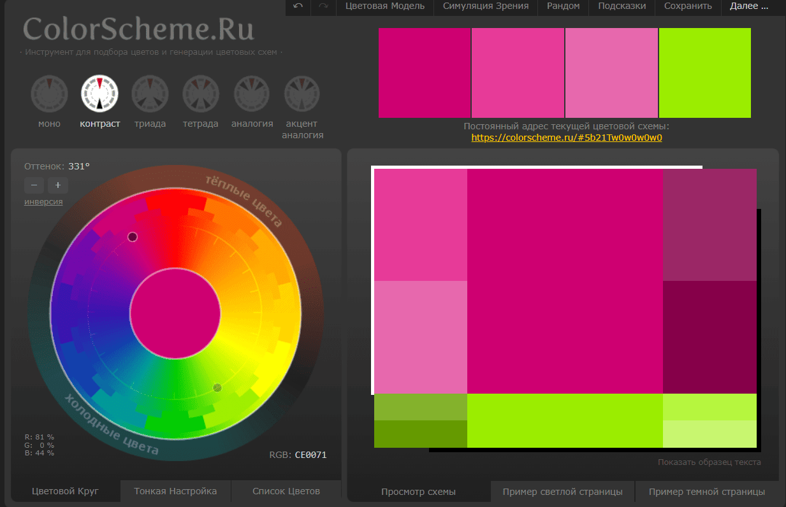This screenshot has height=507, width=786.
Task: Open the 'Пример светлой страницы' tab
Action: tap(562, 492)
